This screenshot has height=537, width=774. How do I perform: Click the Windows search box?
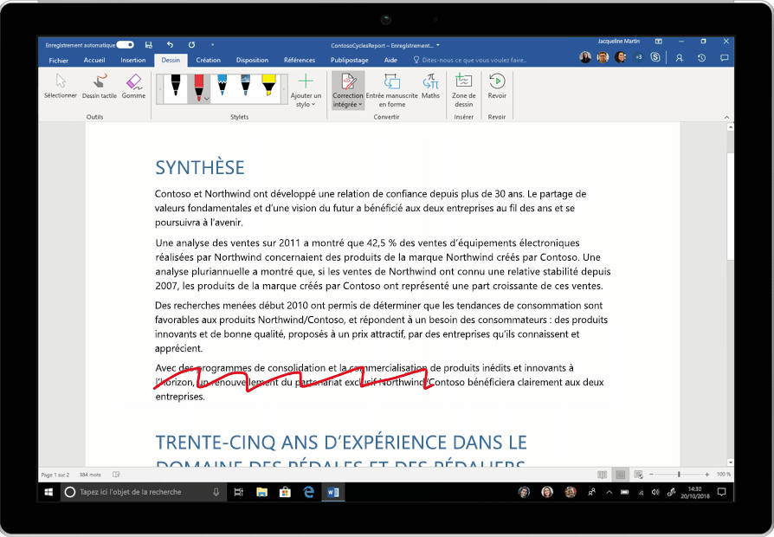point(134,491)
